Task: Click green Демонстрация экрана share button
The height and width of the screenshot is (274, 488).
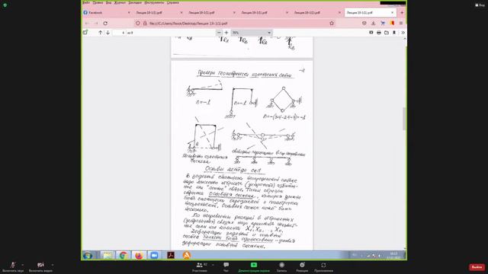Action: tap(254, 267)
